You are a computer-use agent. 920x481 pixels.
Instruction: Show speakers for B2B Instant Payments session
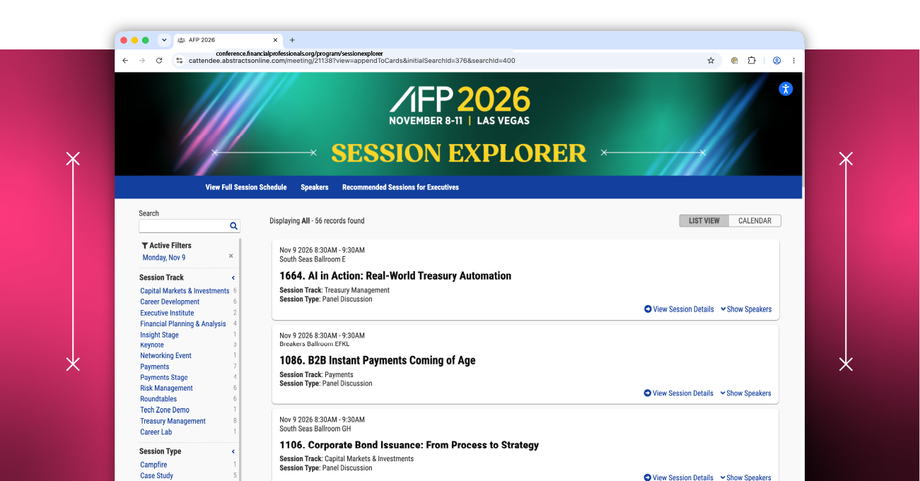(x=745, y=393)
